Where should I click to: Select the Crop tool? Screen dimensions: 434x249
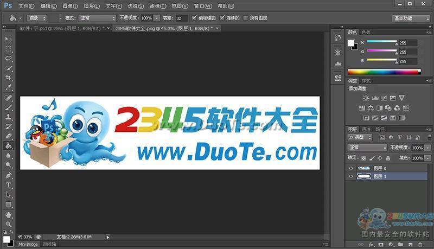point(8,78)
